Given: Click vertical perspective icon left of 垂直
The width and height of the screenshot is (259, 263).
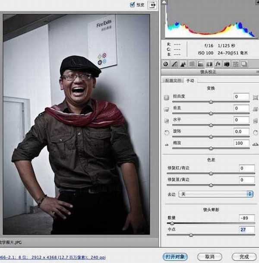Looking at the screenshot, I should 166,109.
